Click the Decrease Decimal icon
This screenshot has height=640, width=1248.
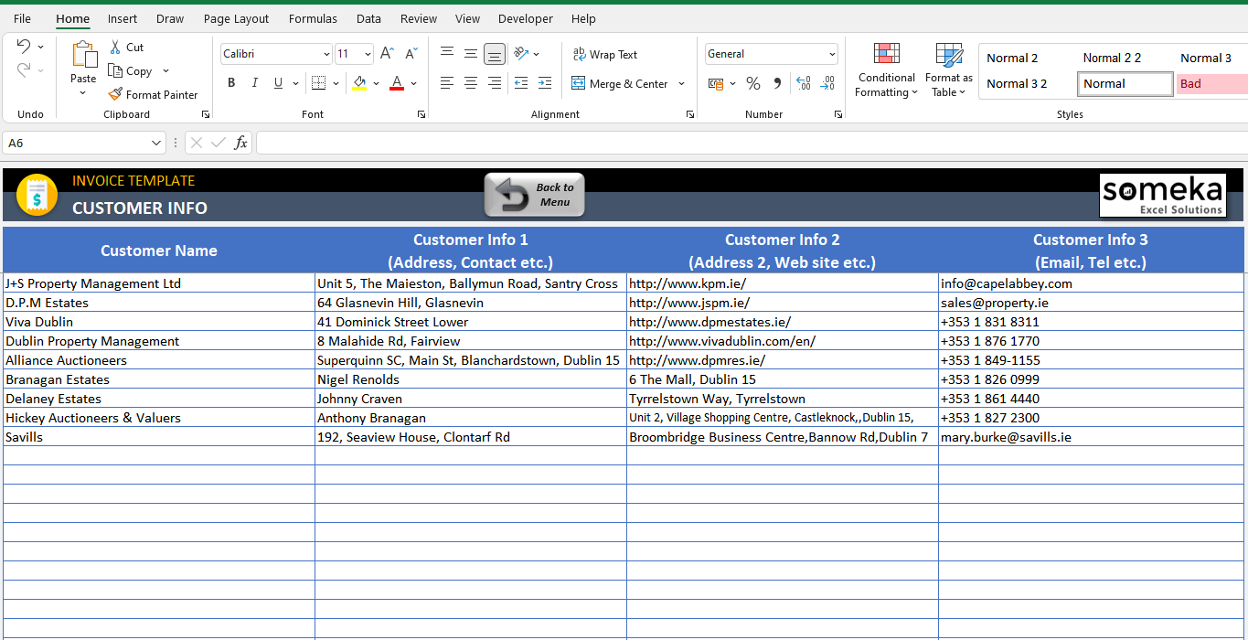click(827, 83)
